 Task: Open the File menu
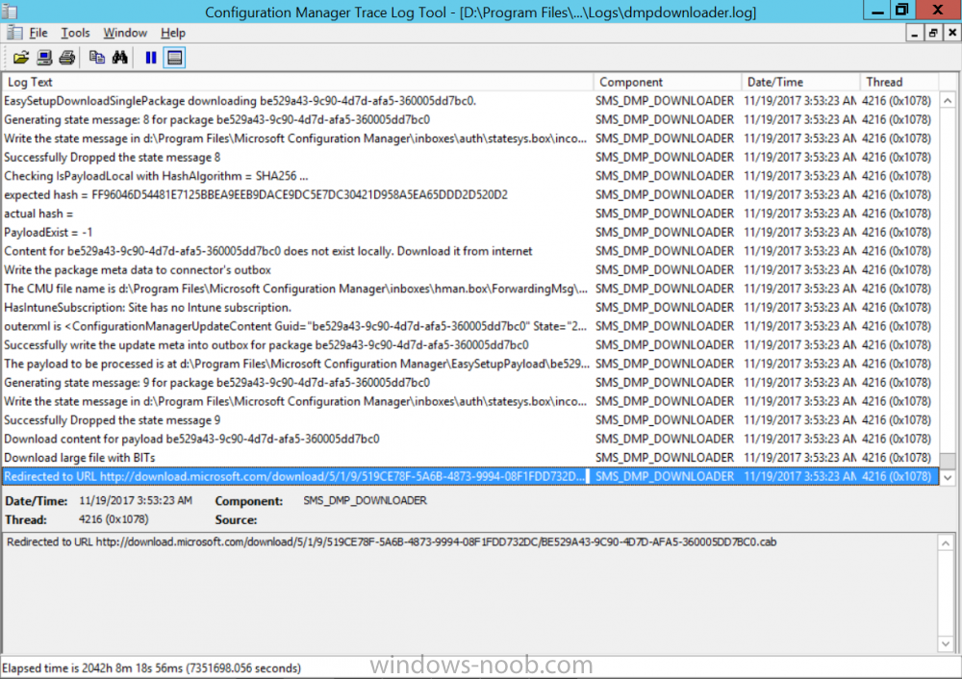pyautogui.click(x=38, y=33)
